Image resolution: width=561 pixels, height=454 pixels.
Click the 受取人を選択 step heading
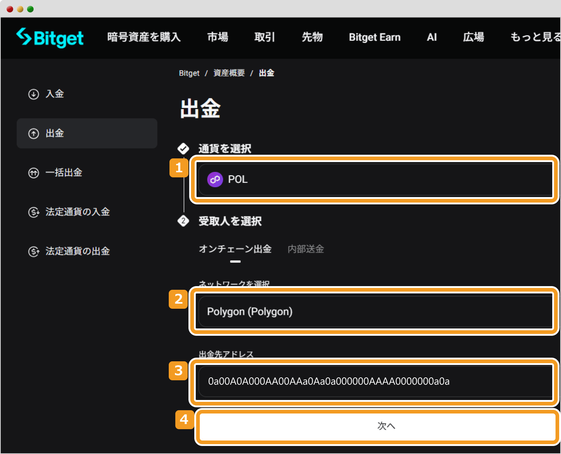coord(230,221)
